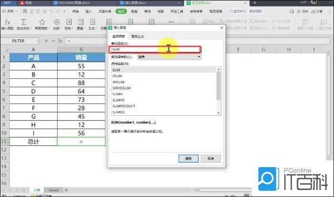Select SUMPRODUCT in the function list

(x=123, y=107)
